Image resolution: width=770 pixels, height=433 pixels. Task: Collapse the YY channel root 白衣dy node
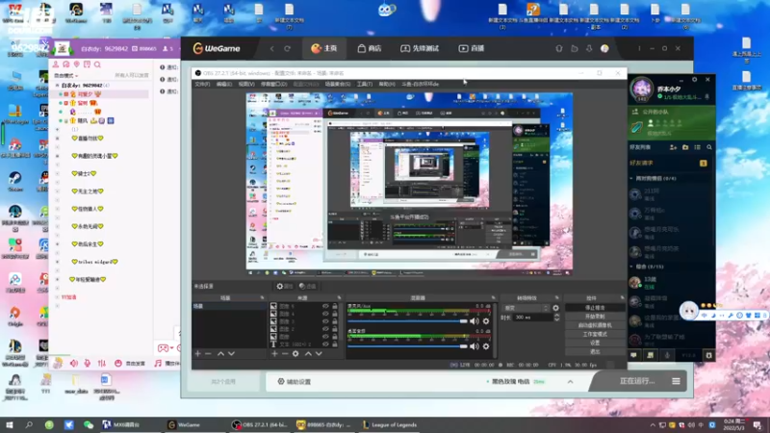[57, 85]
